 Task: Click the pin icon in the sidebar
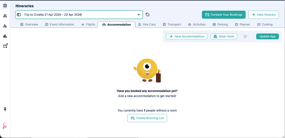(5, 109)
